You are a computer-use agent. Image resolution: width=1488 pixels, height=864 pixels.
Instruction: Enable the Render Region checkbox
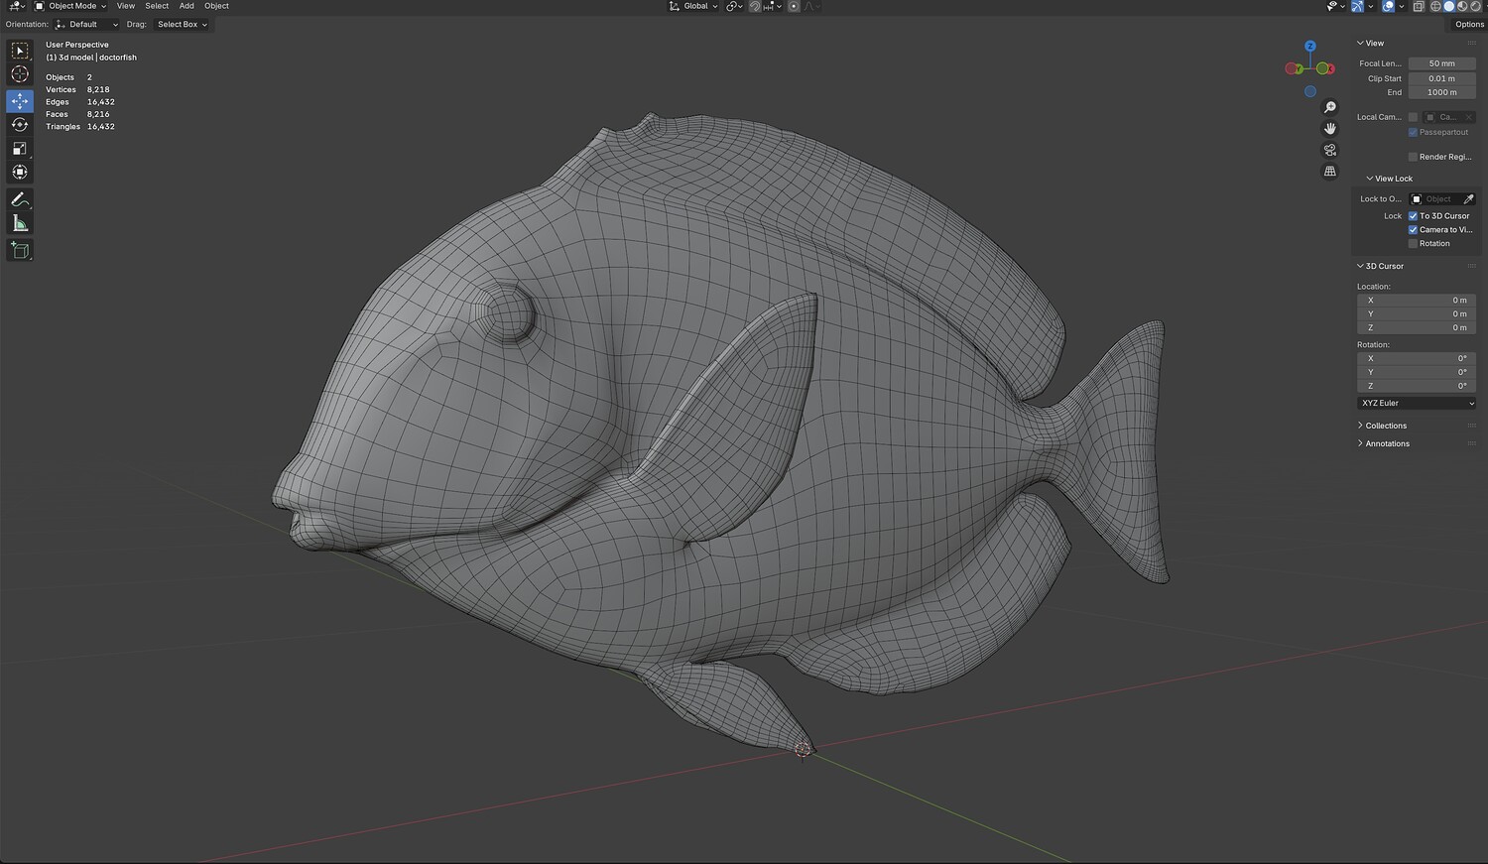(x=1413, y=157)
